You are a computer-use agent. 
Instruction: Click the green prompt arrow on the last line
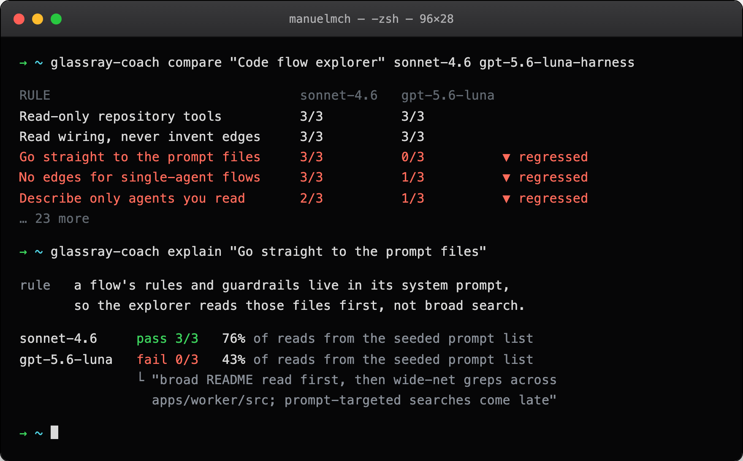23,434
